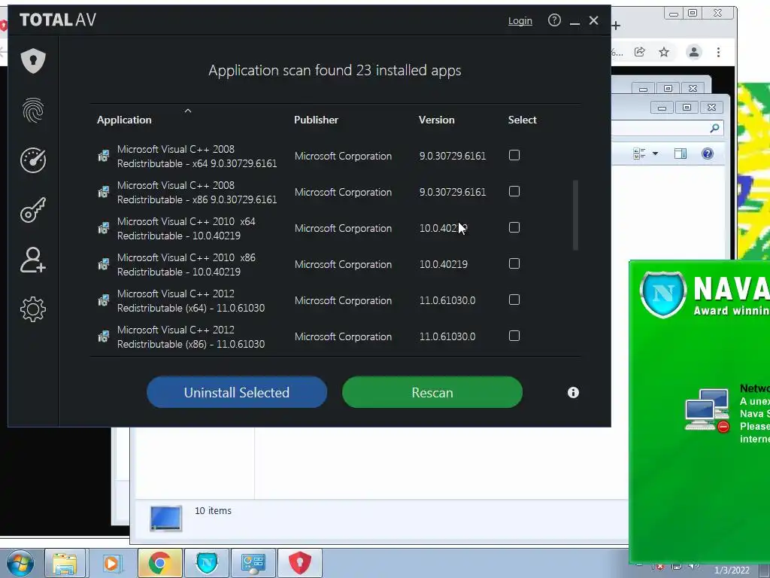Click the application list scrollbar thumb
The image size is (770, 578).
click(x=575, y=215)
